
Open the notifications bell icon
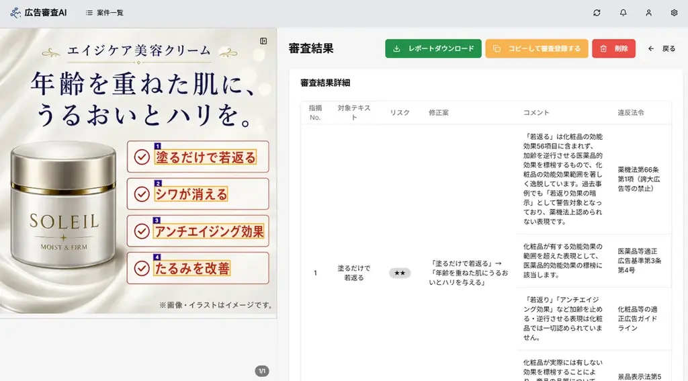click(x=623, y=13)
